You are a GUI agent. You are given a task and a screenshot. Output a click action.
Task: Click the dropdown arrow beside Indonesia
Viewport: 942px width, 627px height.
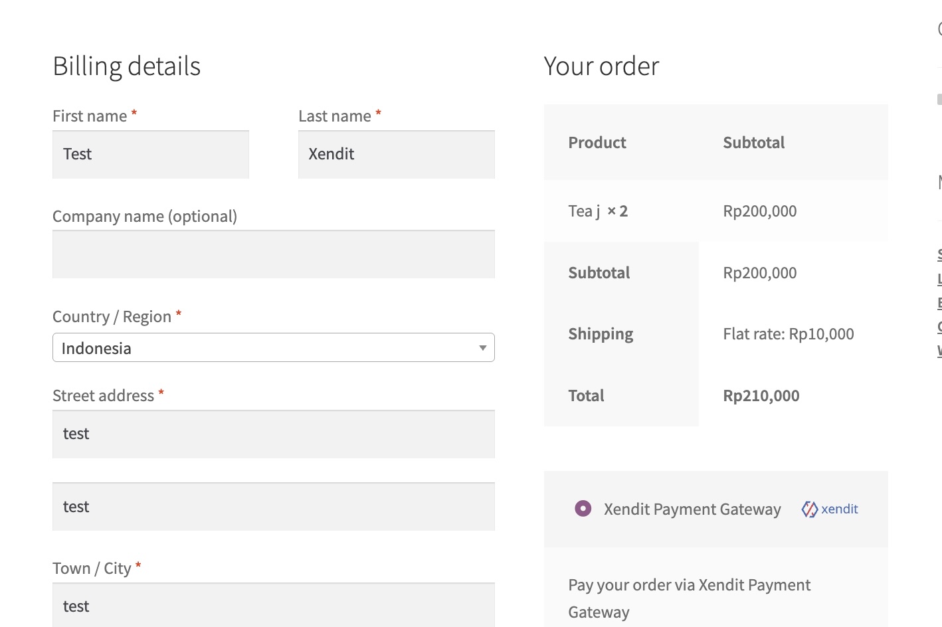point(483,347)
